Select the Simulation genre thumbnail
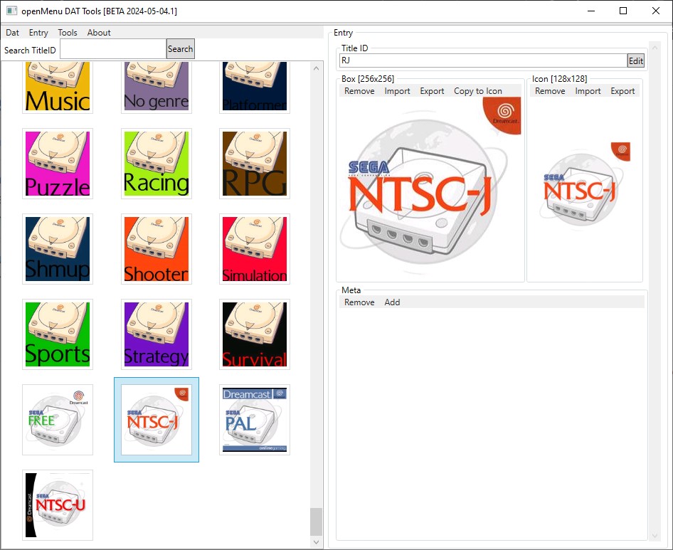673x550 pixels. click(x=255, y=249)
